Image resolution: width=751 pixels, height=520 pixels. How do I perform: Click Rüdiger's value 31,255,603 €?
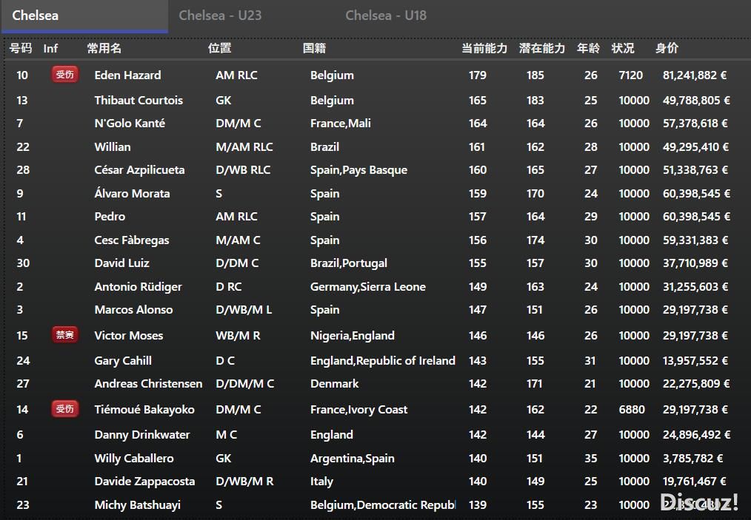pyautogui.click(x=695, y=287)
